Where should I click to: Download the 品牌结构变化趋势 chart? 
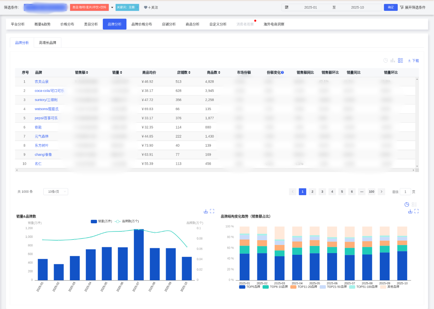click(410, 211)
